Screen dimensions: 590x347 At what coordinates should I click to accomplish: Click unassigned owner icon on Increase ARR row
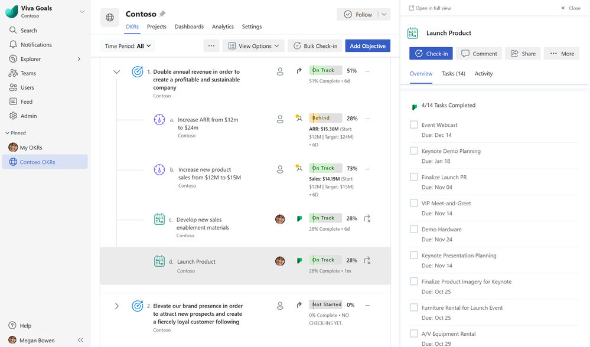click(x=280, y=119)
